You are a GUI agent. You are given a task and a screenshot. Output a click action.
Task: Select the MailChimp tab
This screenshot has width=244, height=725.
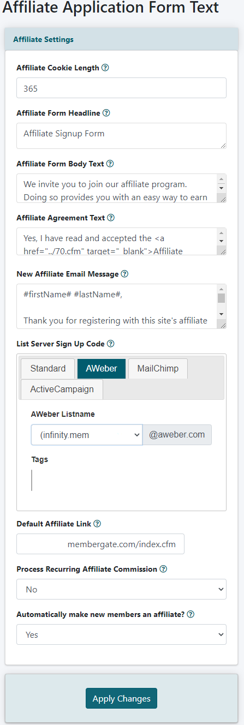click(158, 368)
